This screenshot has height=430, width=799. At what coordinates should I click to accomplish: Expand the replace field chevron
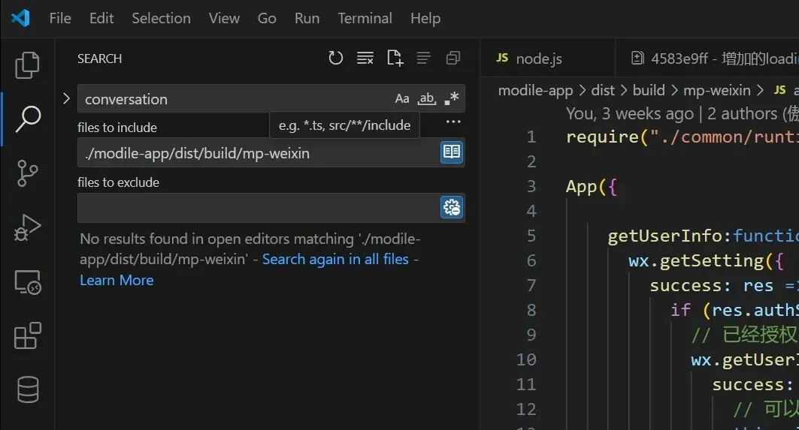pyautogui.click(x=66, y=98)
